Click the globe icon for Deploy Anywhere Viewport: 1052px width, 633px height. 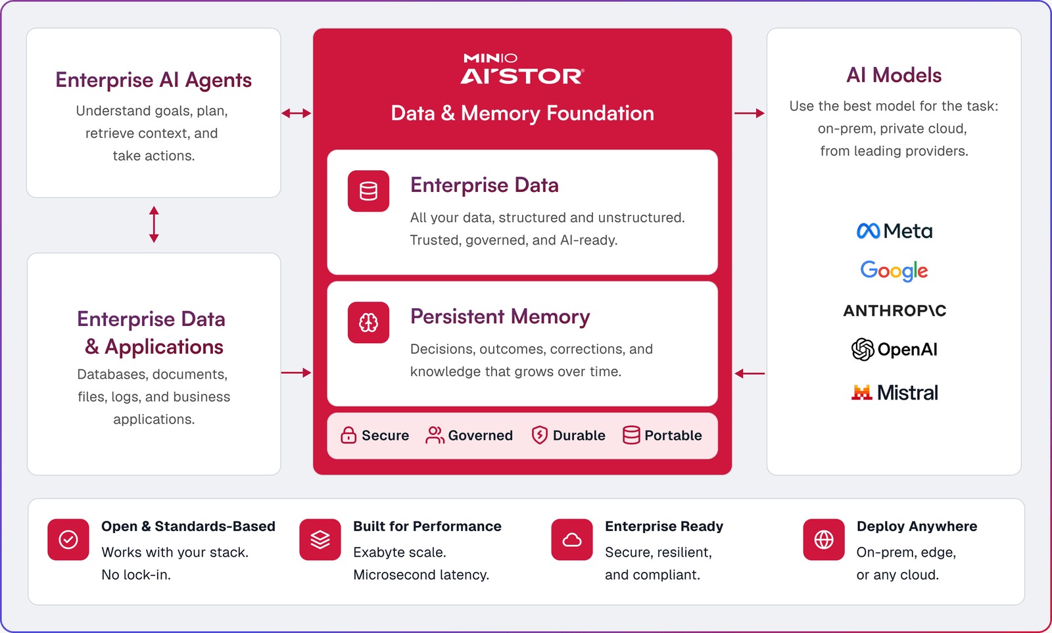point(824,540)
